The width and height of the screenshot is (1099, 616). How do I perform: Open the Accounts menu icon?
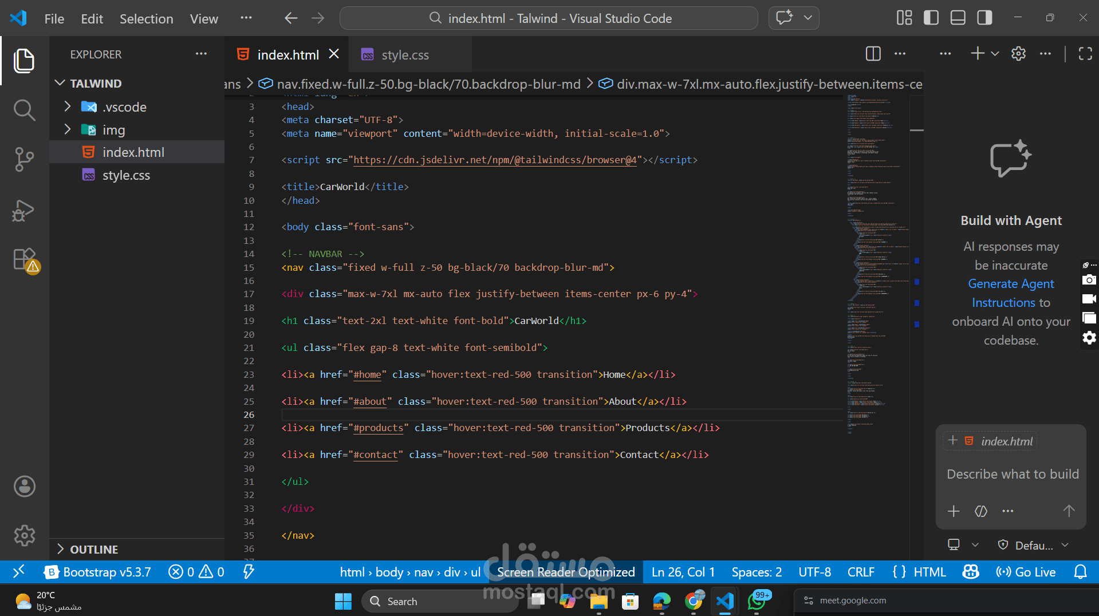tap(25, 487)
